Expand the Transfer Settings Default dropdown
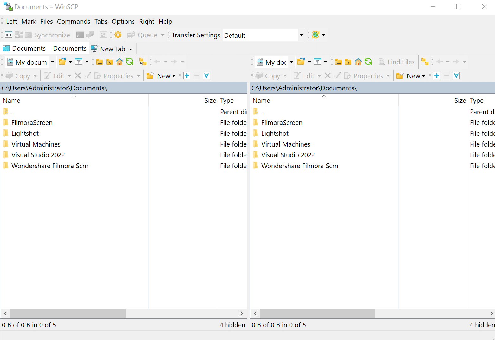 pos(301,35)
